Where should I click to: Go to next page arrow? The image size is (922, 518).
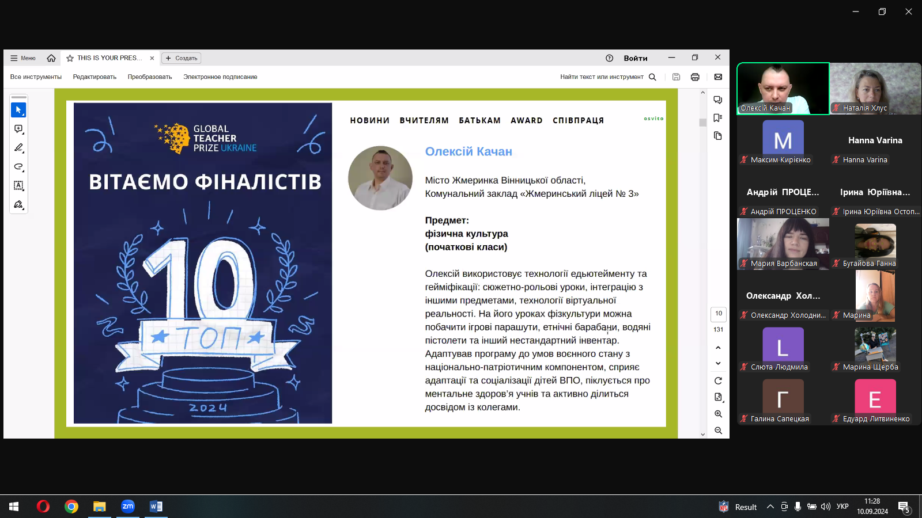click(718, 363)
